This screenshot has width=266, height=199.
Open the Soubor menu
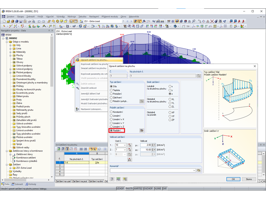pyautogui.click(x=10, y=17)
